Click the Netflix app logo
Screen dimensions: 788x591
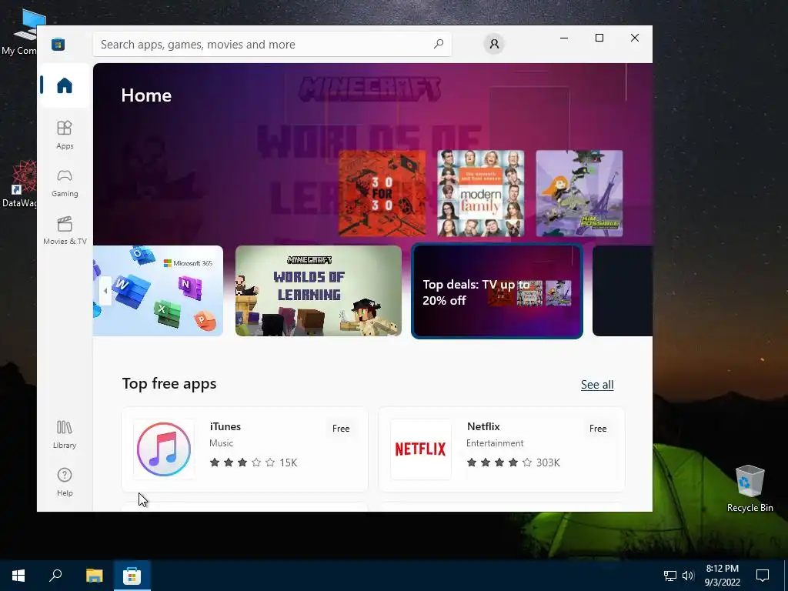pyautogui.click(x=421, y=449)
